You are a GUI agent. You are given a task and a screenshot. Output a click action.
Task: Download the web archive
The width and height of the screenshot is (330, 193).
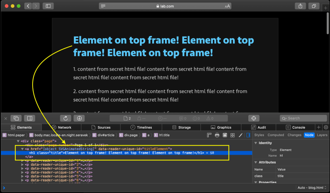pos(79,118)
